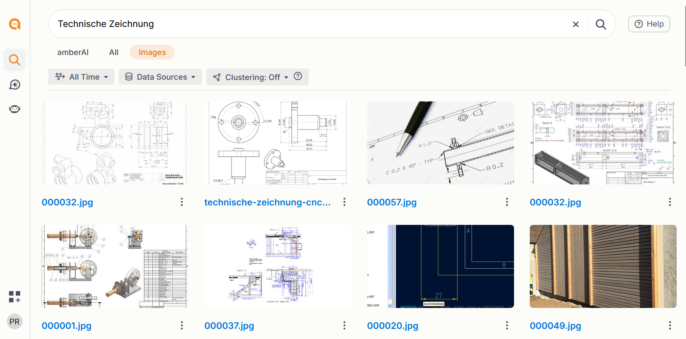The height and width of the screenshot is (339, 686).
Task: Click the 000049.jpg wooden facade thumbnail
Action: click(x=603, y=266)
